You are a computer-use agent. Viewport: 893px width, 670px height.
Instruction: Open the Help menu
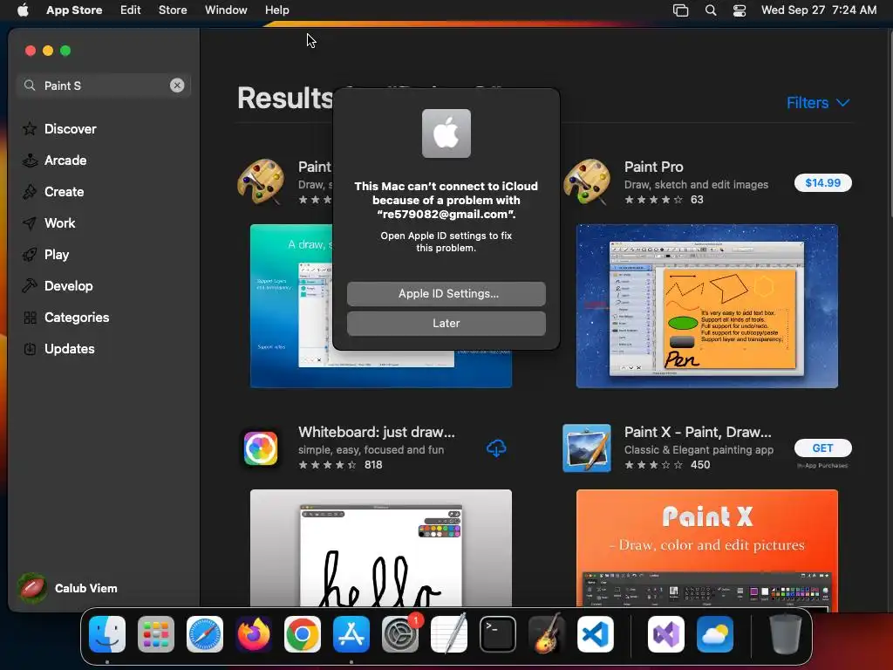(x=276, y=10)
